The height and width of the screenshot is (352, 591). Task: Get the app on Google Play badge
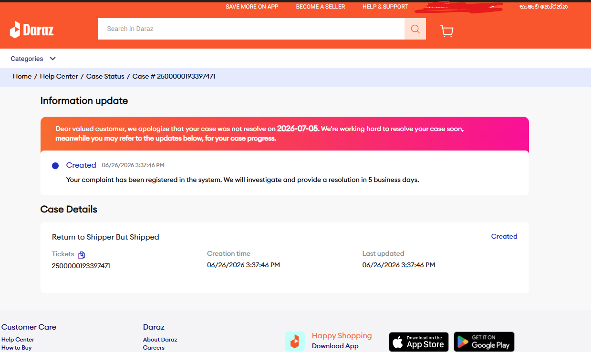pyautogui.click(x=484, y=342)
